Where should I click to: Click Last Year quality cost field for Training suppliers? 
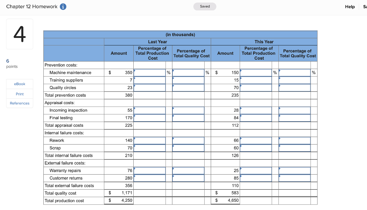coord(188,80)
